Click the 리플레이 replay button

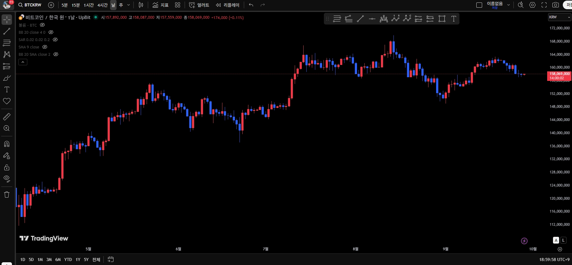(x=228, y=5)
